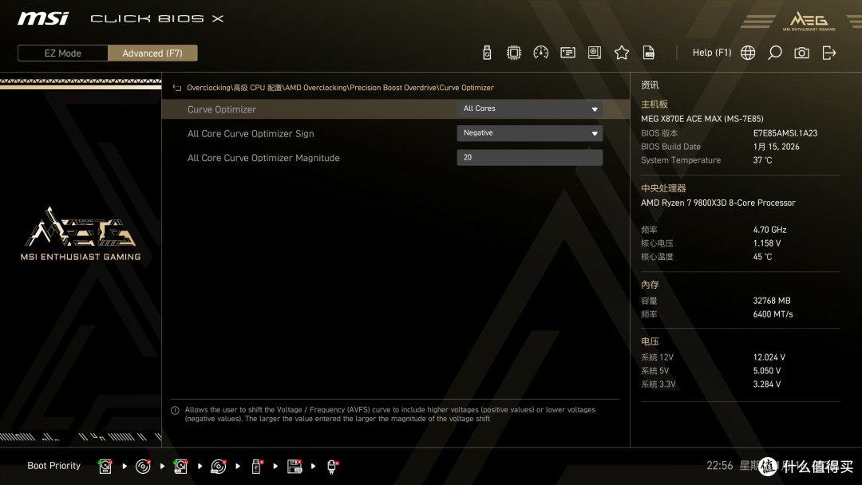Open the Curve Optimizer All Cores dropdown

coord(529,108)
